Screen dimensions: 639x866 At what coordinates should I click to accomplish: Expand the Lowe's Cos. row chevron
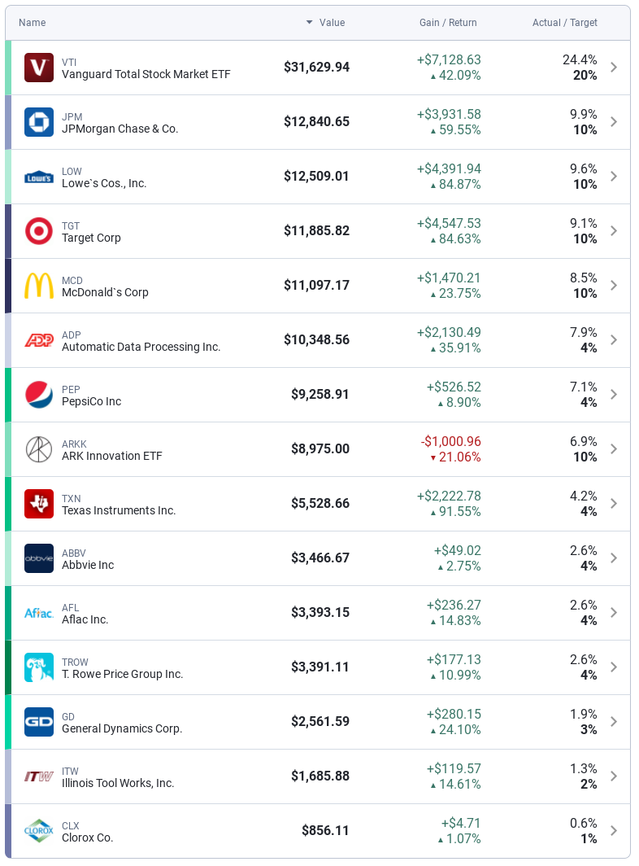pos(614,177)
